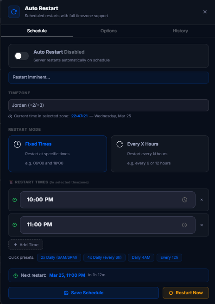Screen dimensions: 215x304
Task: Close the Auto Restart dialog
Action: click(x=205, y=12)
